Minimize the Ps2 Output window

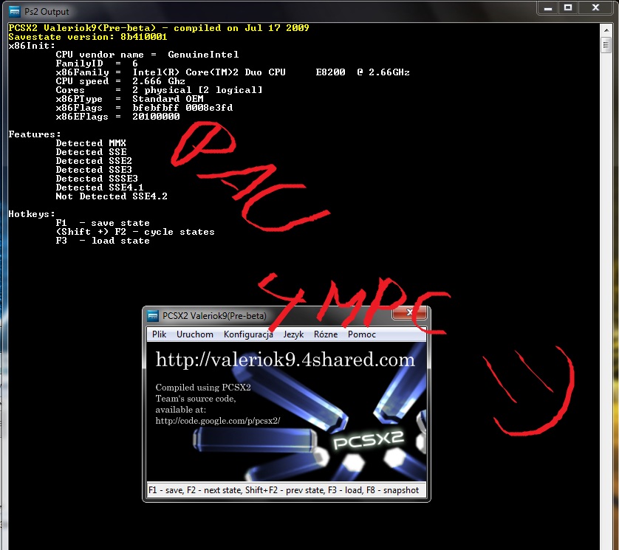pyautogui.click(x=548, y=8)
